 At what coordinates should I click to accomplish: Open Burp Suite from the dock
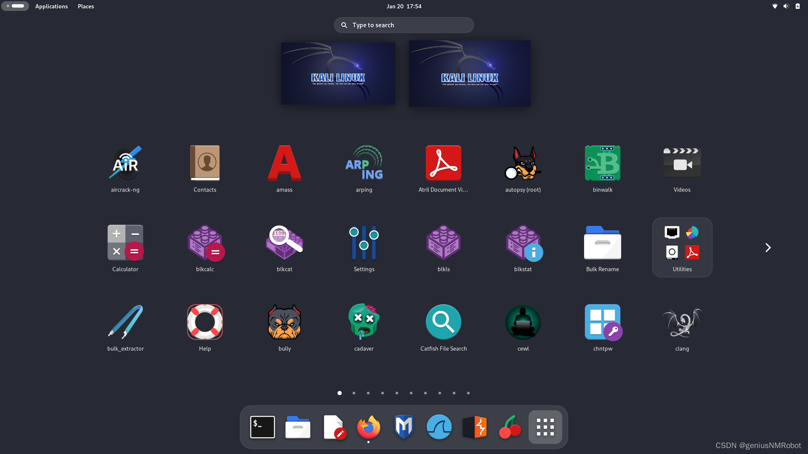(x=474, y=427)
